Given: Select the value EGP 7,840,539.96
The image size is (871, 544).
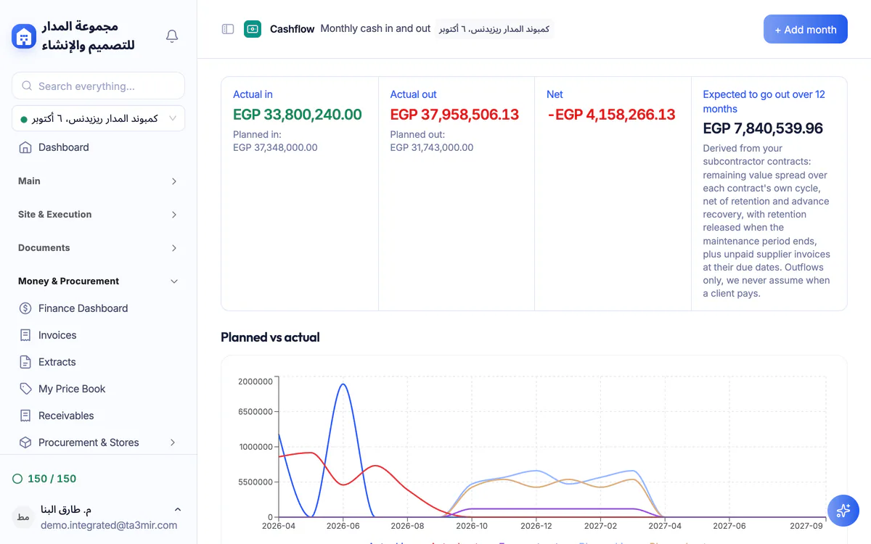Looking at the screenshot, I should point(763,128).
